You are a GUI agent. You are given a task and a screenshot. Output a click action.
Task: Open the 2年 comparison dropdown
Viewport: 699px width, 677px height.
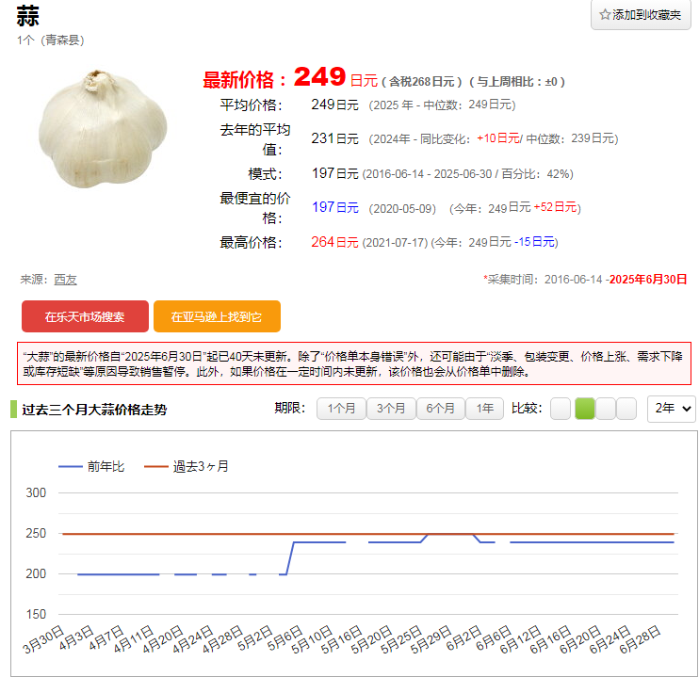(672, 409)
